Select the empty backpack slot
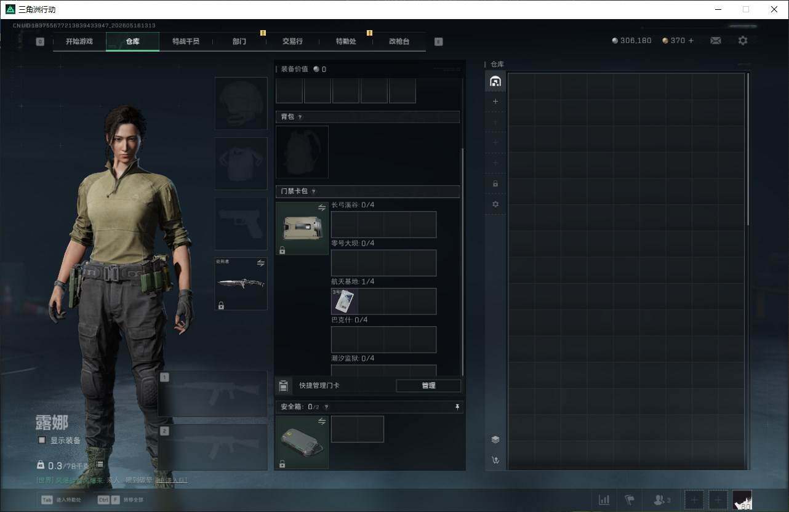 (302, 152)
